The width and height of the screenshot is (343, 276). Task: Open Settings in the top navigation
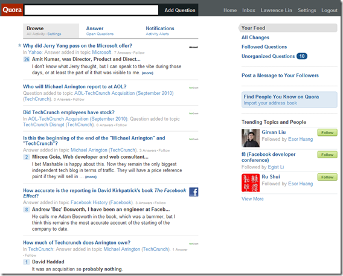coord(307,10)
